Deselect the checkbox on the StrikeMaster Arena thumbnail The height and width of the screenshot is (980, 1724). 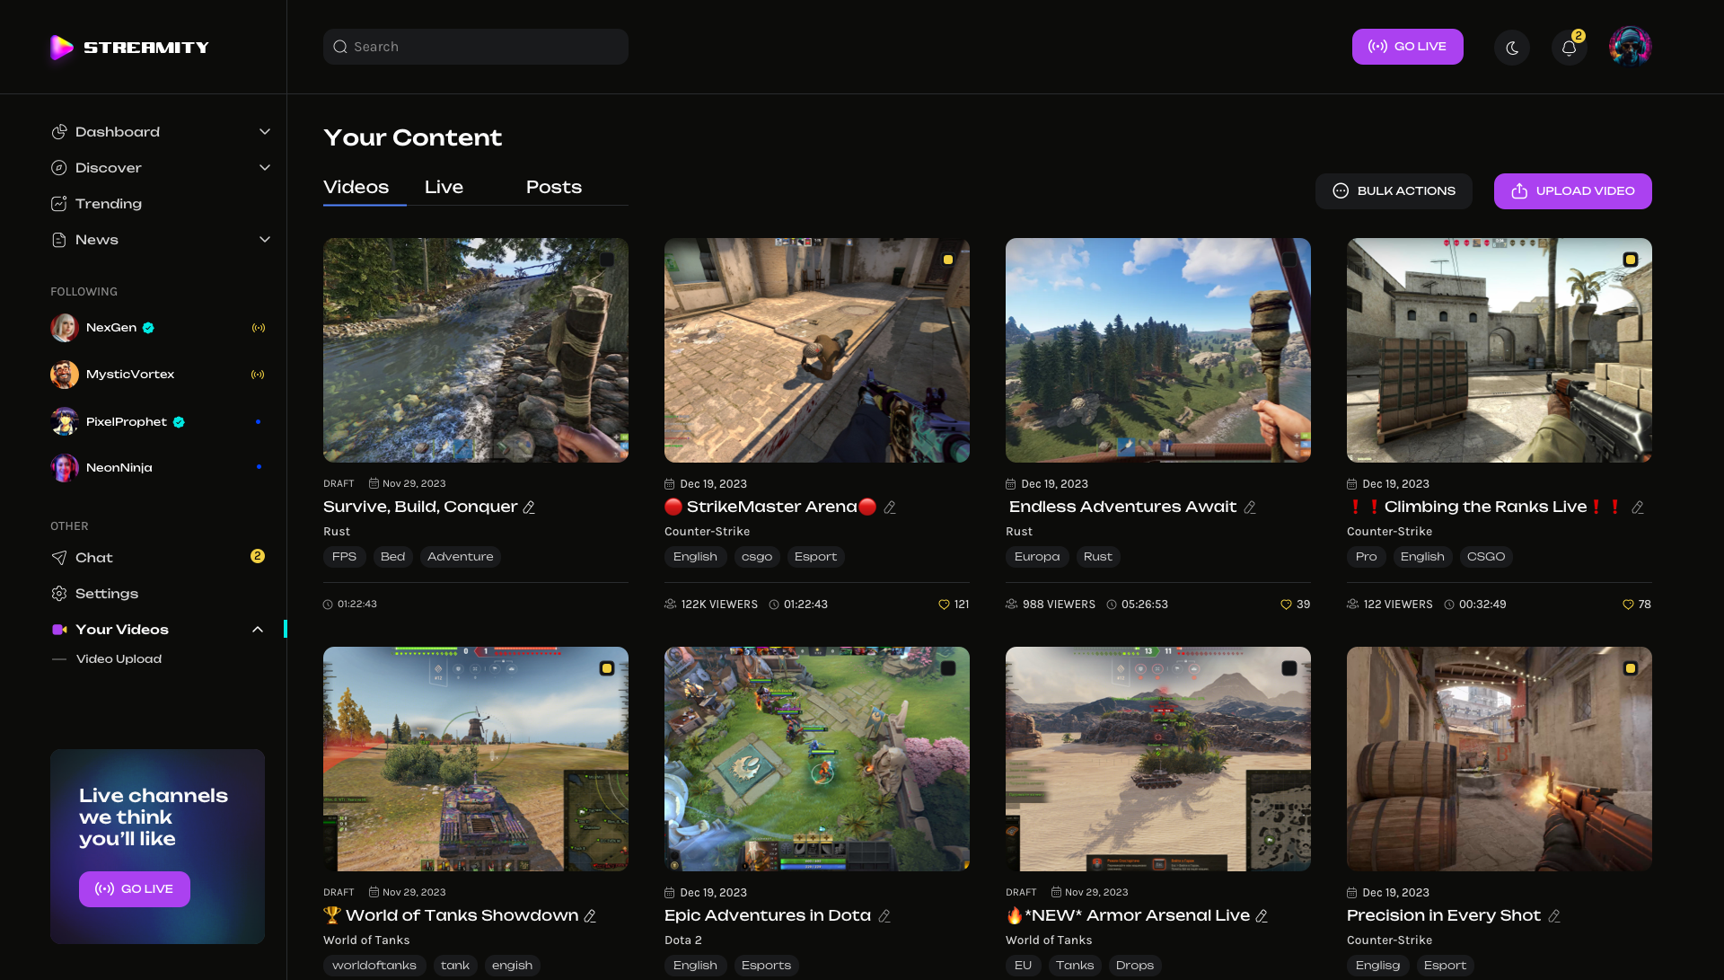(x=948, y=259)
